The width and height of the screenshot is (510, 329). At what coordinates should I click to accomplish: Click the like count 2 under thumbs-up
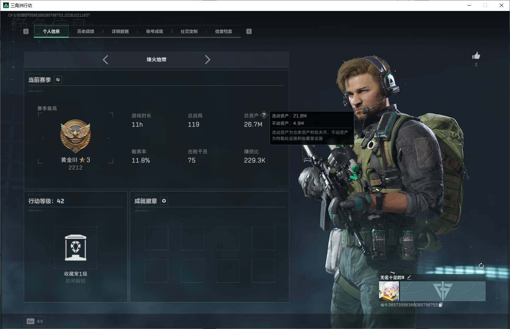(x=476, y=65)
